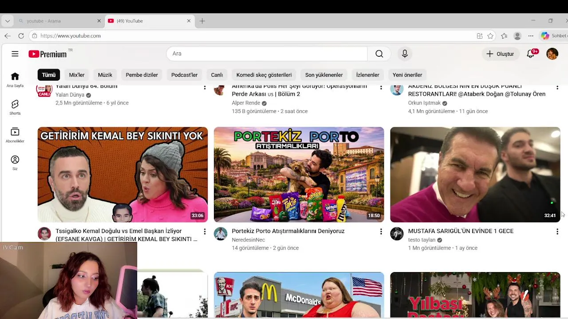This screenshot has width=568, height=319.
Task: Open the account avatar menu
Action: point(552,54)
